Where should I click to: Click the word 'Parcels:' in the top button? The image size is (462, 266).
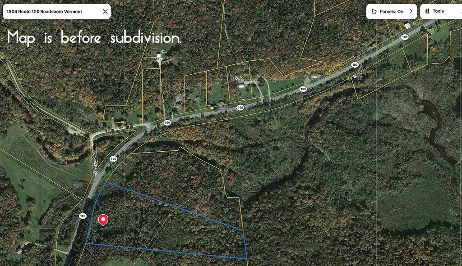[x=388, y=12]
